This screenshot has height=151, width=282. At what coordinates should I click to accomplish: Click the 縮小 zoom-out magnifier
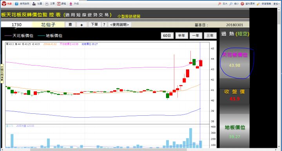point(231,4)
